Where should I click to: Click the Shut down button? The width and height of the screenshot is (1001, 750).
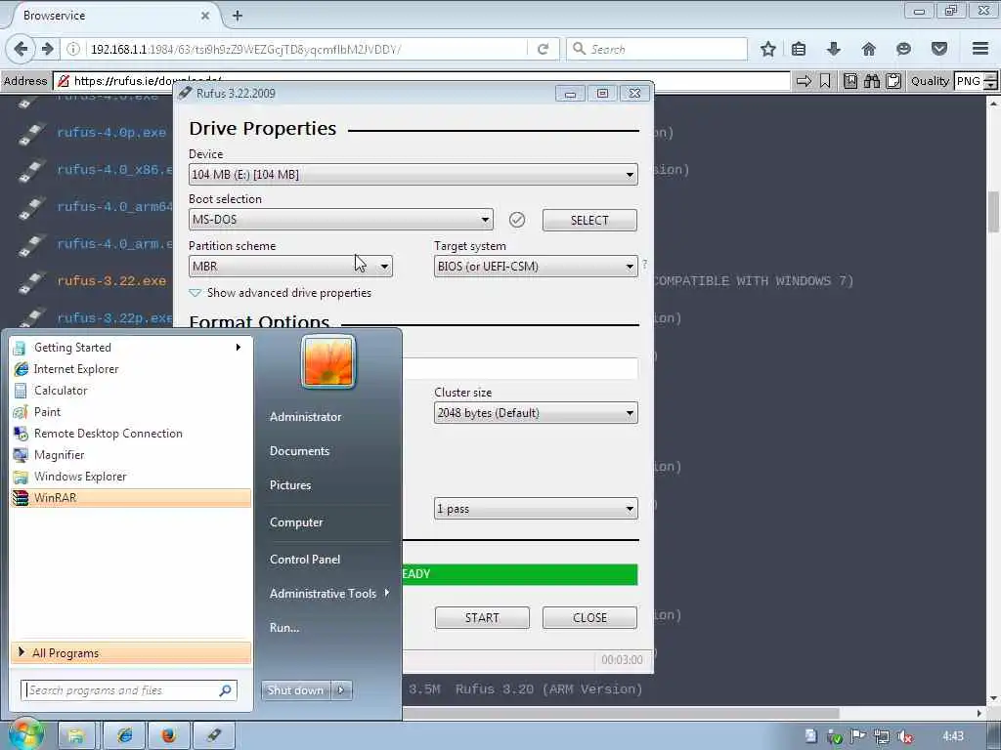(295, 690)
